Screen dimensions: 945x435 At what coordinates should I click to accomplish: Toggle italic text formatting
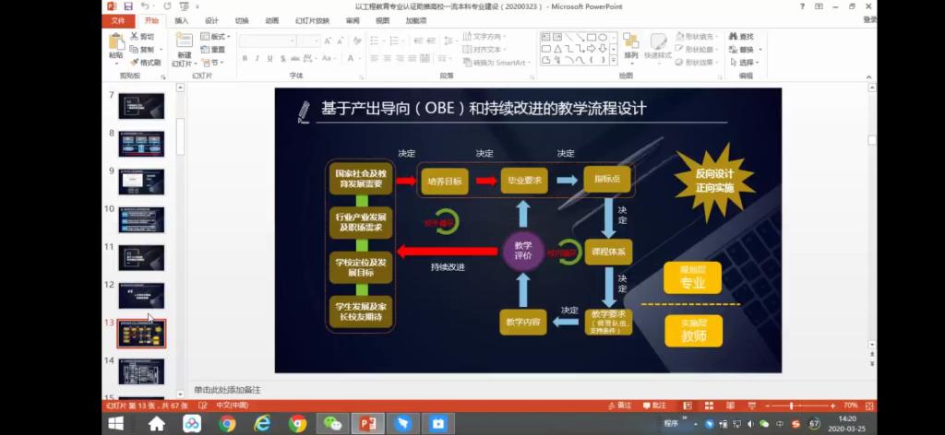point(257,58)
